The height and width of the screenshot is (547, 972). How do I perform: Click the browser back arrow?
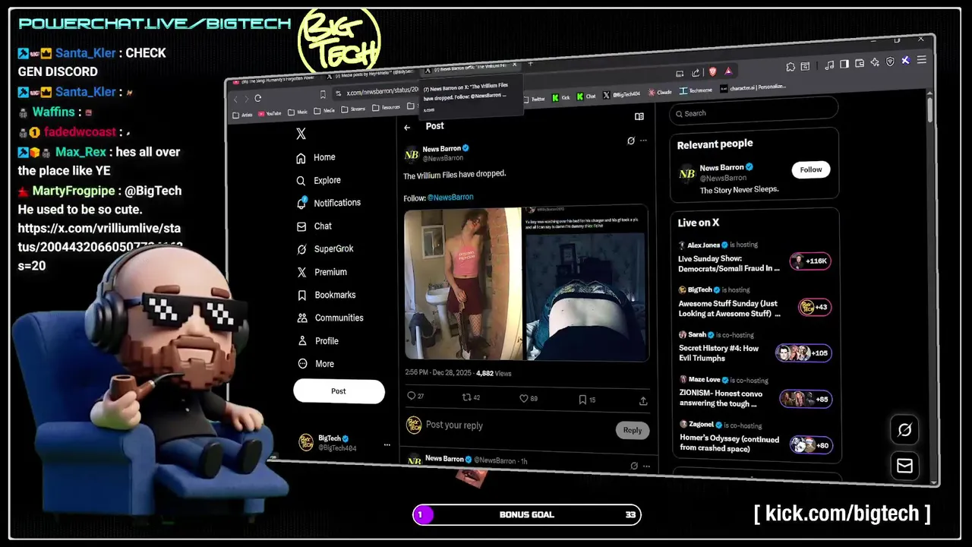[235, 99]
